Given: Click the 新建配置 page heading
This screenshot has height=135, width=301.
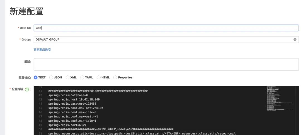Looking at the screenshot, I should (x=26, y=11).
